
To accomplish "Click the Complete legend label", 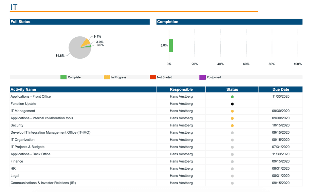I will point(74,77).
